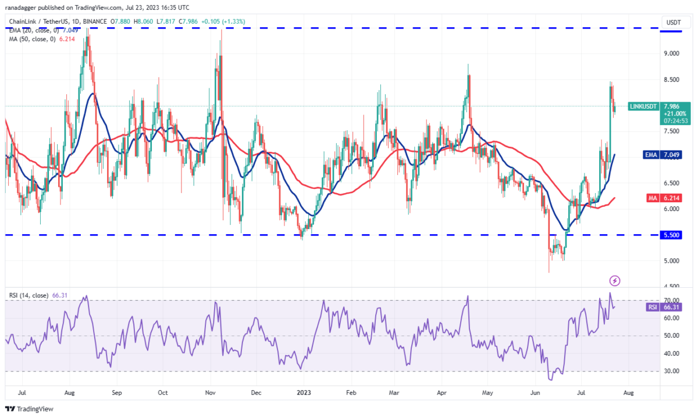Click the TradingView logo at bottom left
This screenshot has height=418, width=698.
[x=29, y=409]
